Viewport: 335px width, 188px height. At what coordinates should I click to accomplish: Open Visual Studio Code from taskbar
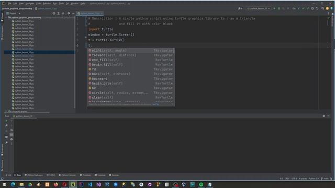90,184
